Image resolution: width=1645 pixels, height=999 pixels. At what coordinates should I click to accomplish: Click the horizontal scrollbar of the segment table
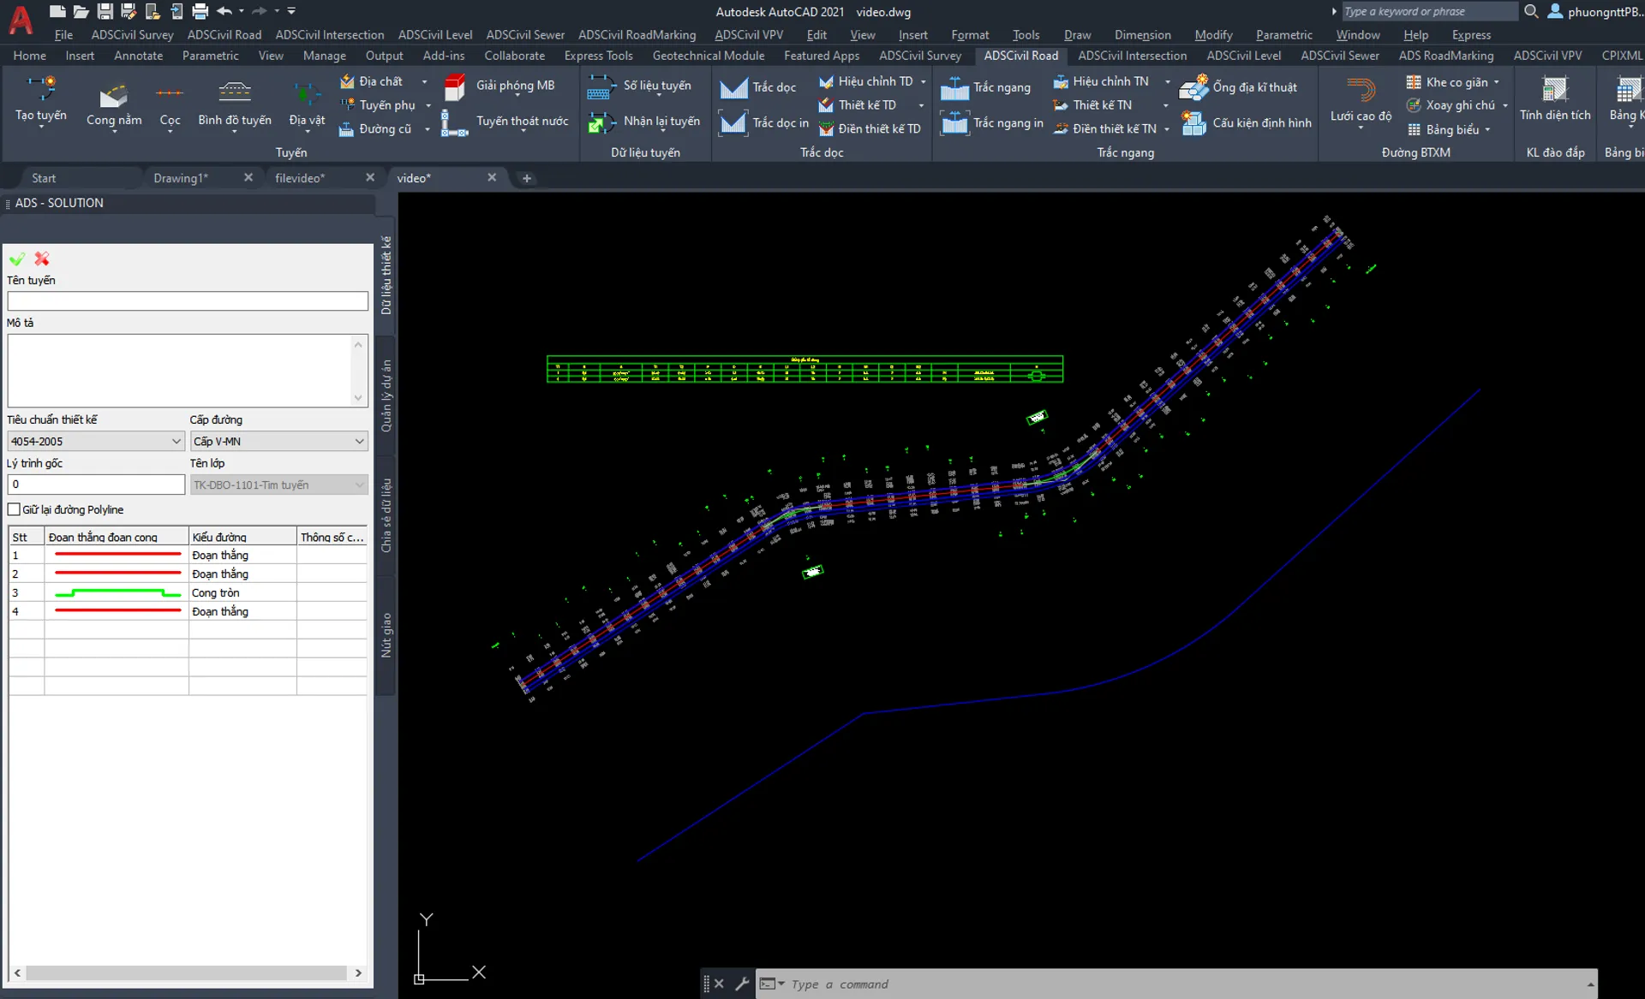tap(188, 972)
